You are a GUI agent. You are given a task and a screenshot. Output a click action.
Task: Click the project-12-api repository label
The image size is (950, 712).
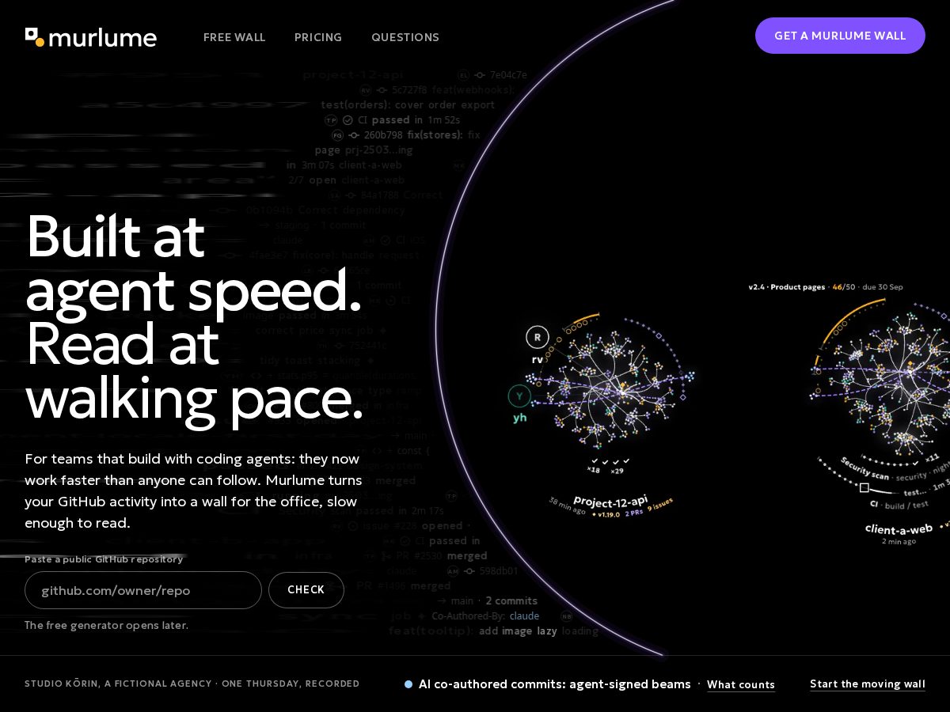click(610, 500)
